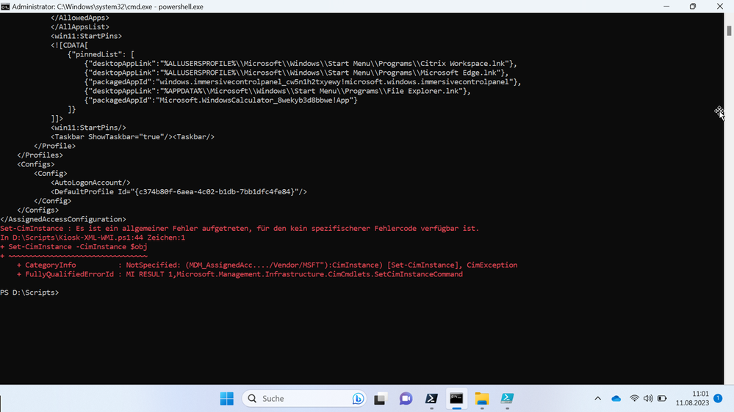
Task: Restore down the cmd.exe window
Action: [x=693, y=7]
